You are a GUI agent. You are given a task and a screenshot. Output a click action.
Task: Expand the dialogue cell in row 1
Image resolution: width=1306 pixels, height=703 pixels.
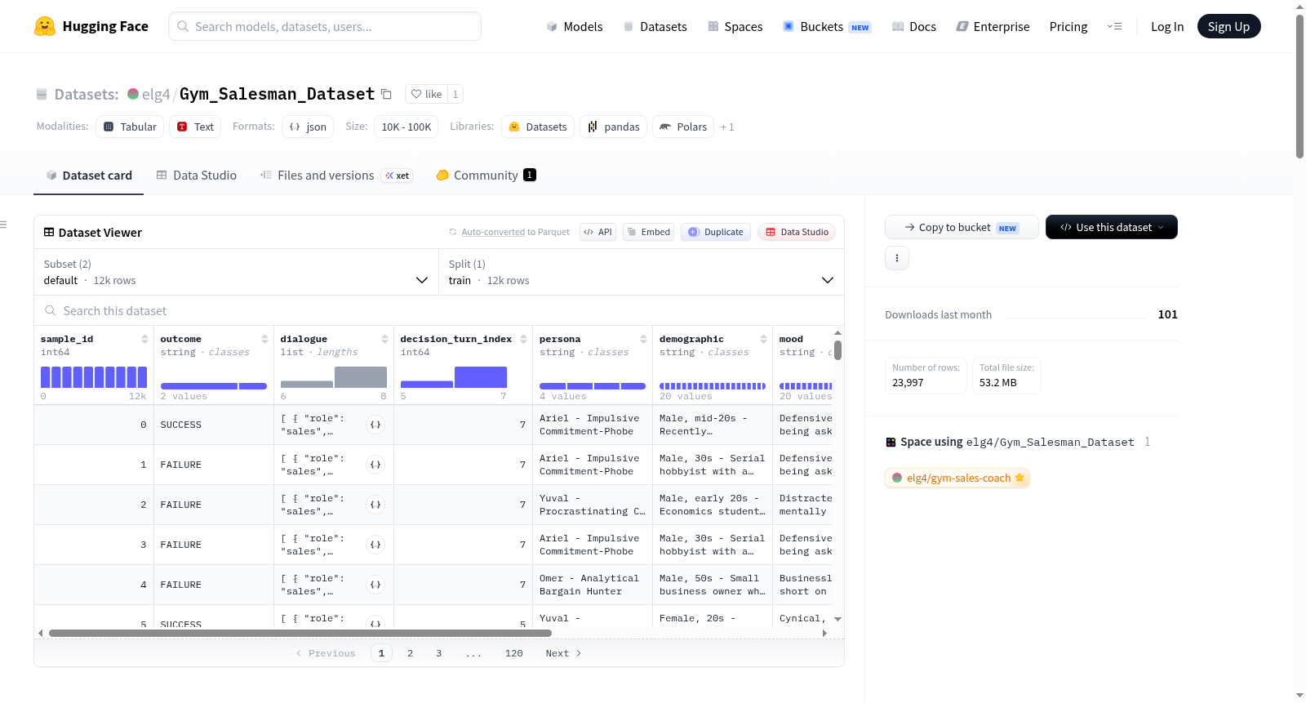click(375, 465)
